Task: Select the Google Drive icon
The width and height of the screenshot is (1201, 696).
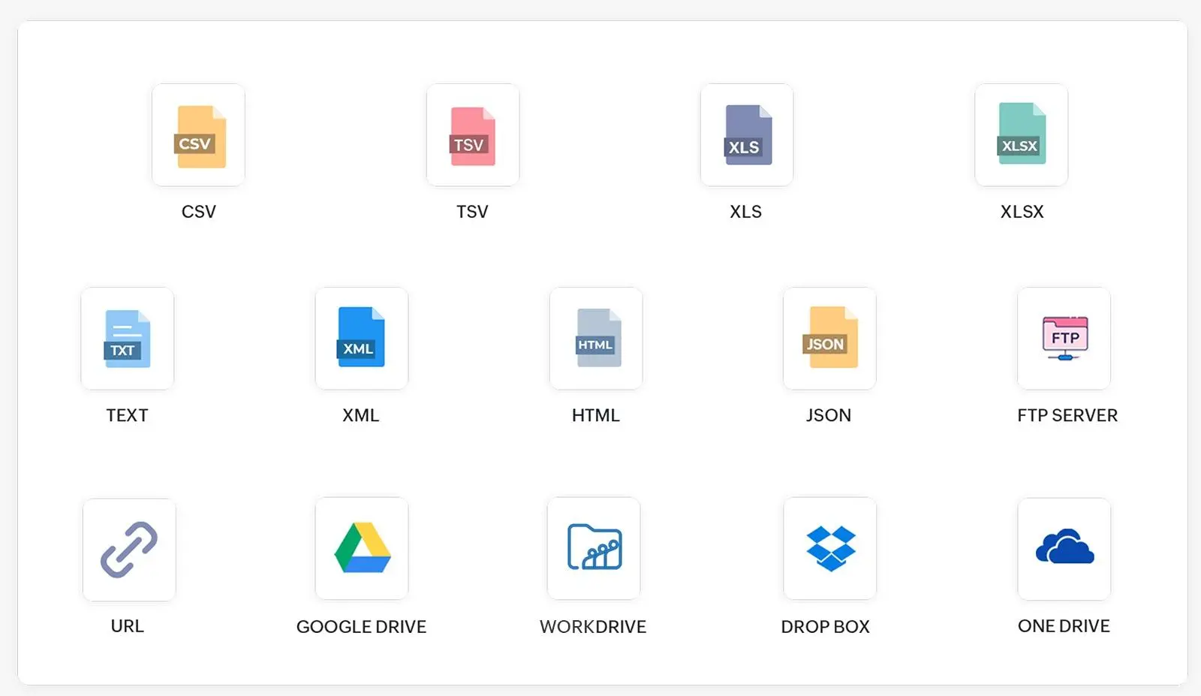Action: (362, 549)
